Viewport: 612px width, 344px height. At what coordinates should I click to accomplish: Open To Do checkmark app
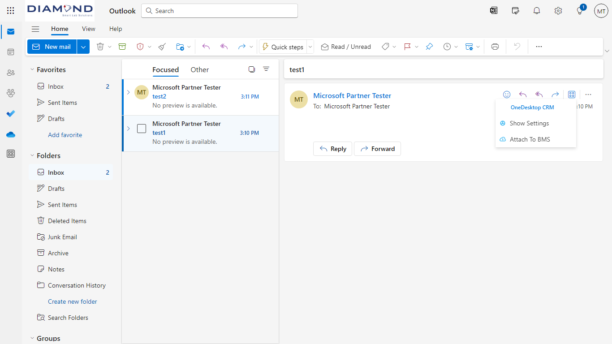[x=11, y=114]
